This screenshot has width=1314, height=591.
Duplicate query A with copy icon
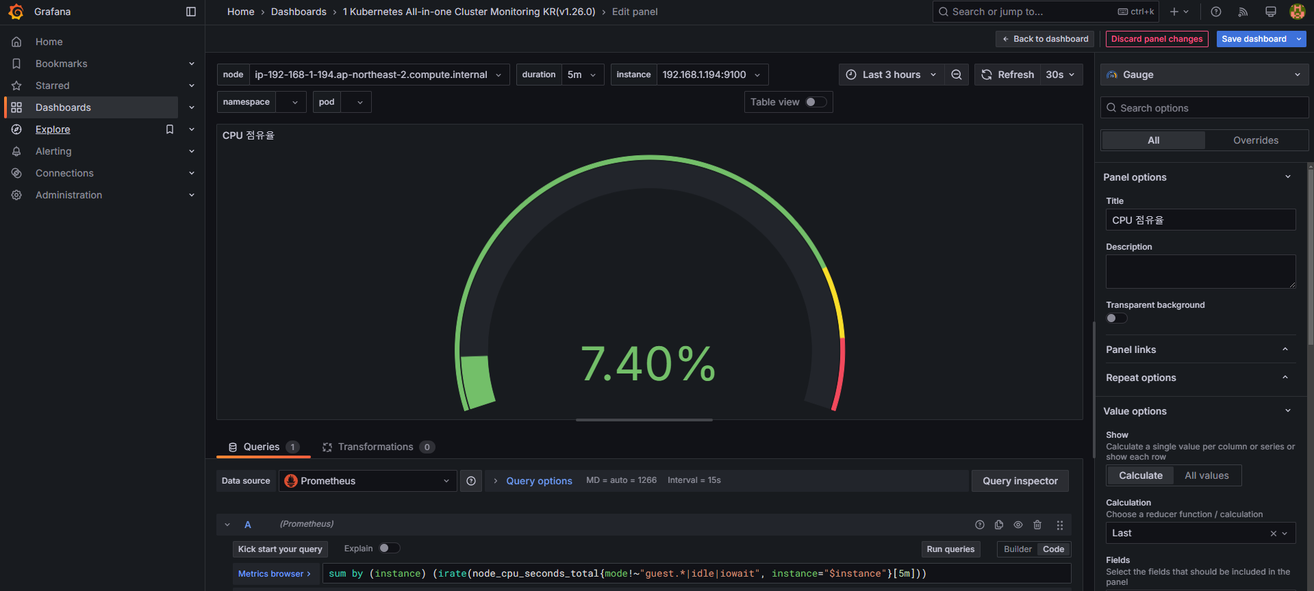999,525
